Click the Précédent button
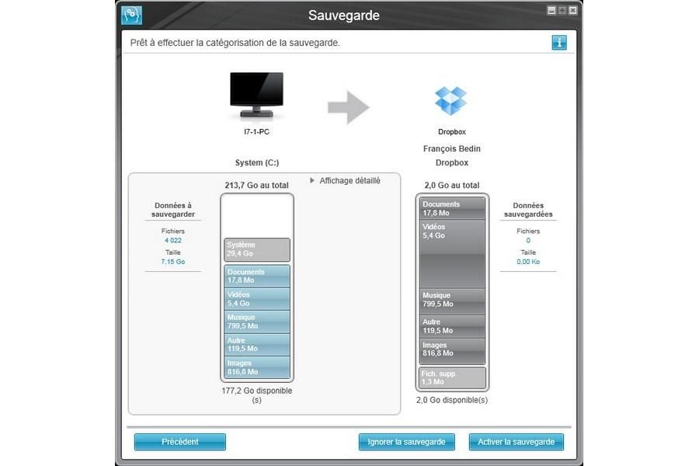The height and width of the screenshot is (466, 699). click(x=179, y=442)
